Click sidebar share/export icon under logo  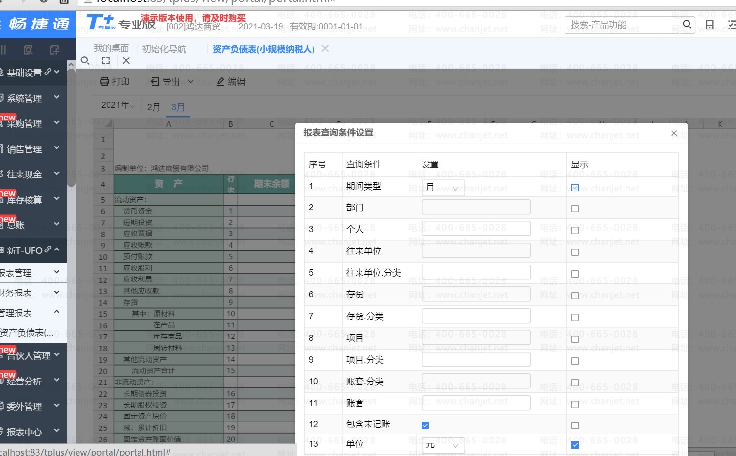tap(54, 50)
